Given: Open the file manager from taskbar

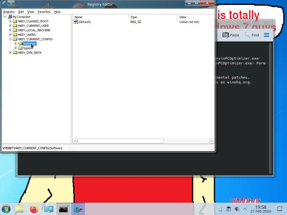Looking at the screenshot, I should [x=20, y=209].
